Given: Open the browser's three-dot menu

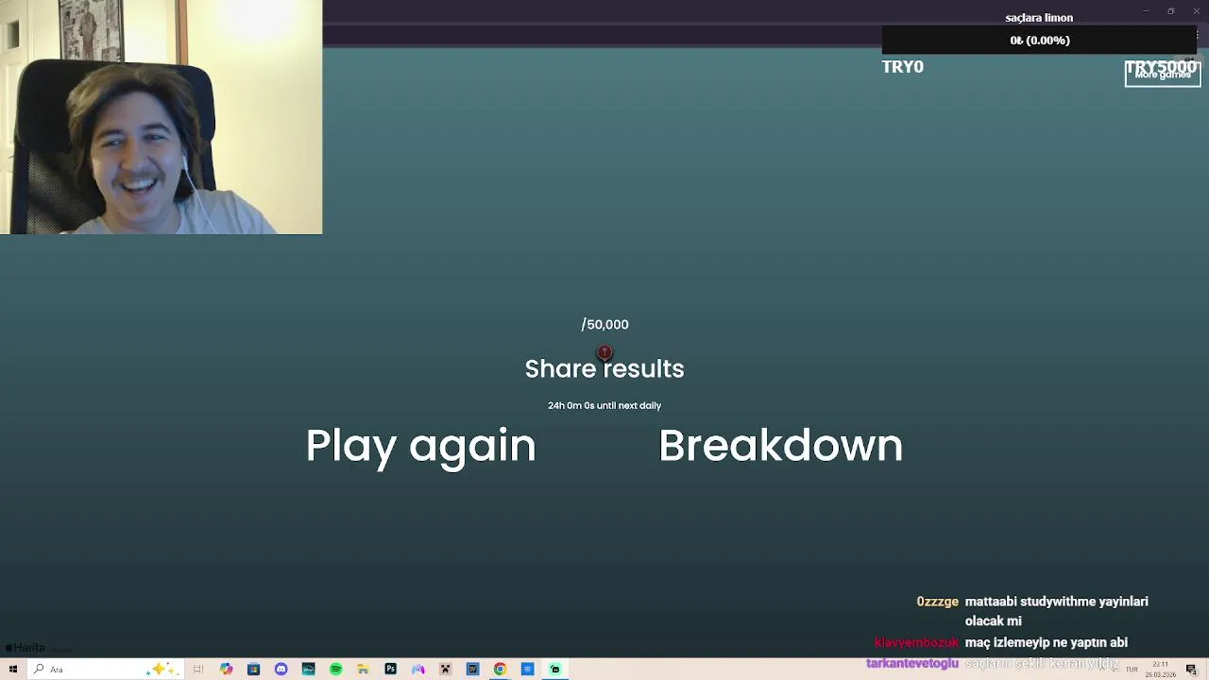Looking at the screenshot, I should pos(1196,36).
